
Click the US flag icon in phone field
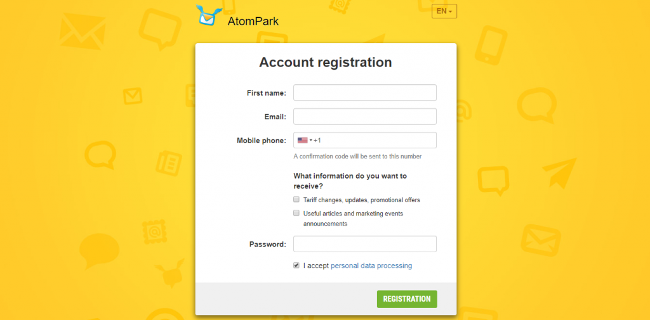click(x=303, y=140)
